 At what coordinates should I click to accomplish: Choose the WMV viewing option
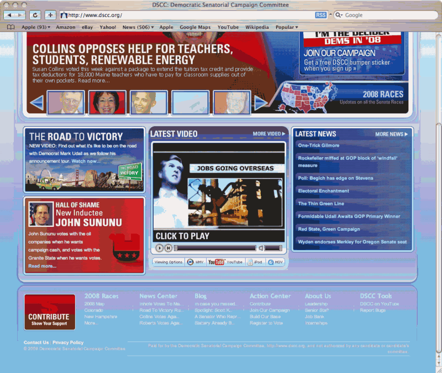click(x=196, y=262)
